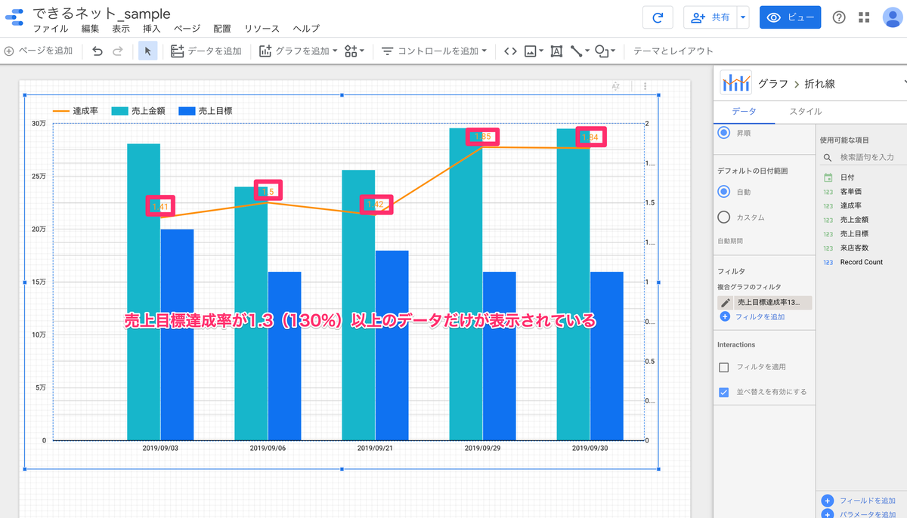Select the 客単価 field
The height and width of the screenshot is (518, 907).
tap(851, 192)
